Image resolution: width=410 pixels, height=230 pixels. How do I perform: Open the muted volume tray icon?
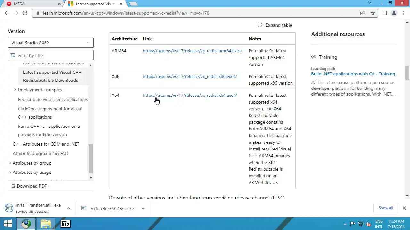coord(368,224)
